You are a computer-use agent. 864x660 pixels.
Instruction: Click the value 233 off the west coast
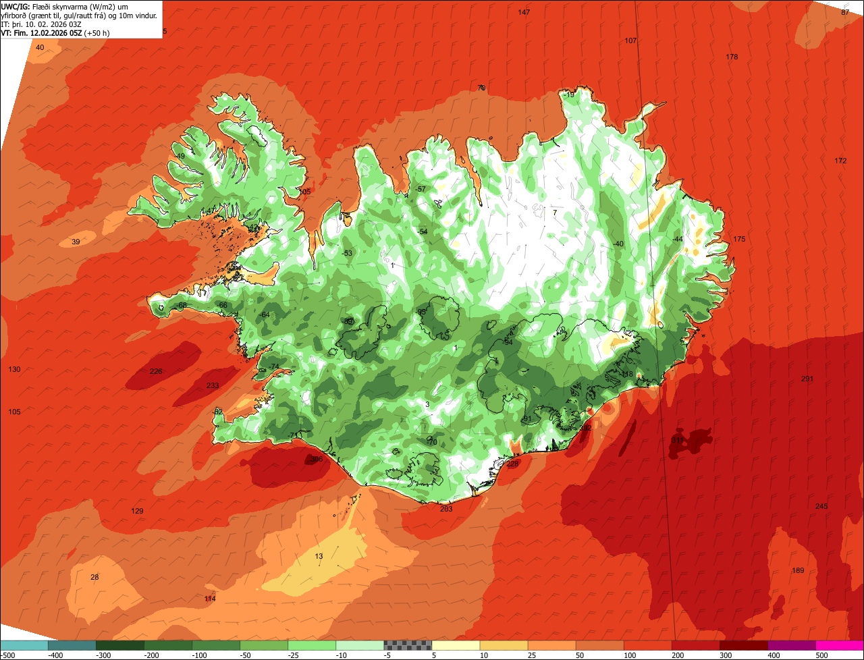click(x=213, y=385)
